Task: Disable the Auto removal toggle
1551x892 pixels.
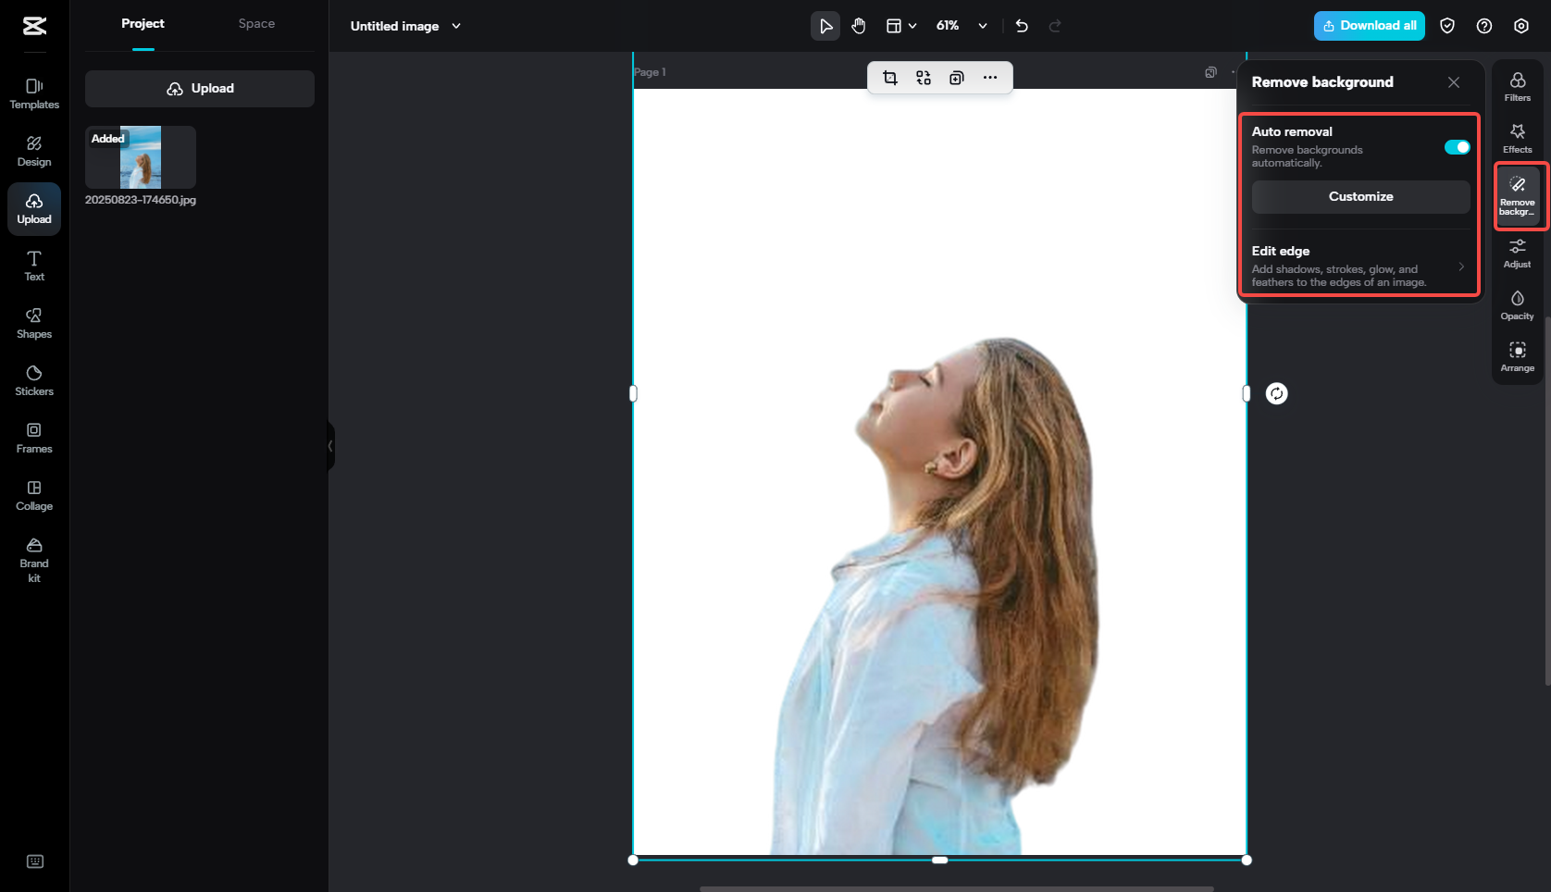Action: [x=1457, y=147]
